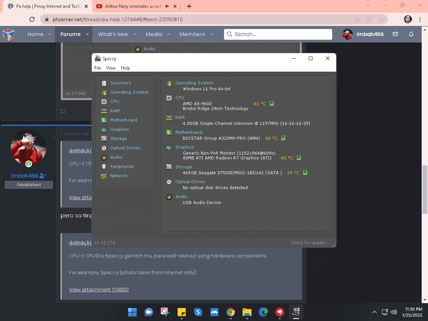Open the Help menu in Speccy

click(125, 68)
